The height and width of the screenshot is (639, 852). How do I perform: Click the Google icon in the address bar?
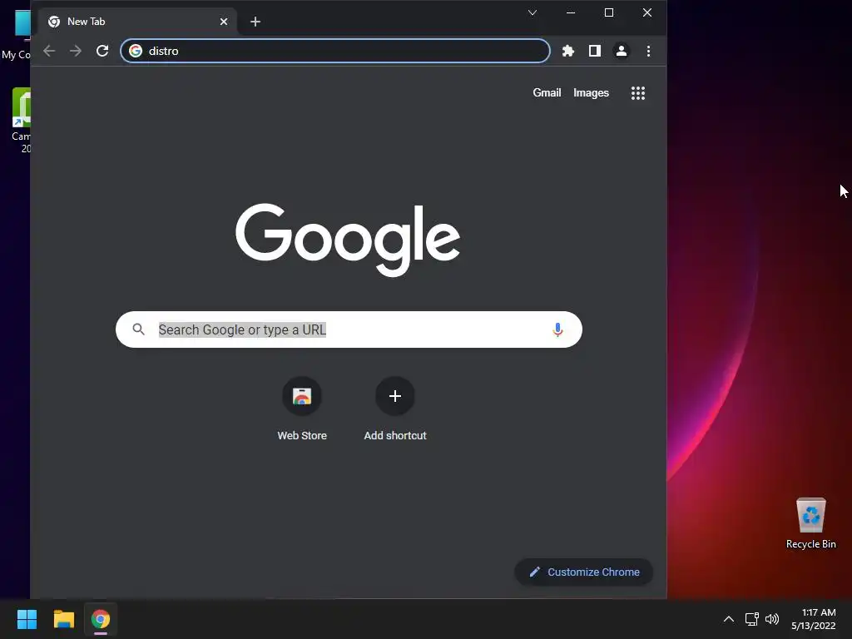pyautogui.click(x=136, y=51)
